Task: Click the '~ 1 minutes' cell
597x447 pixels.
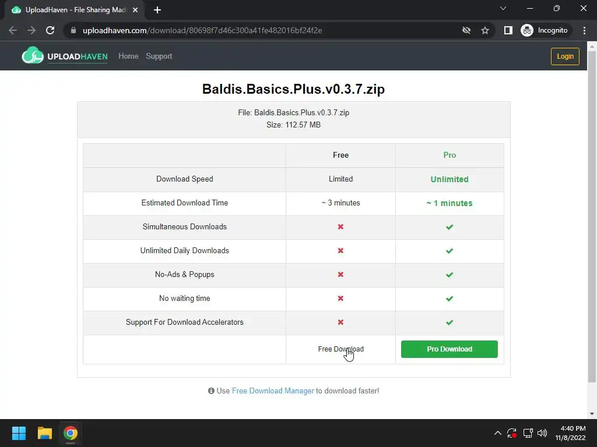Action: click(449, 203)
